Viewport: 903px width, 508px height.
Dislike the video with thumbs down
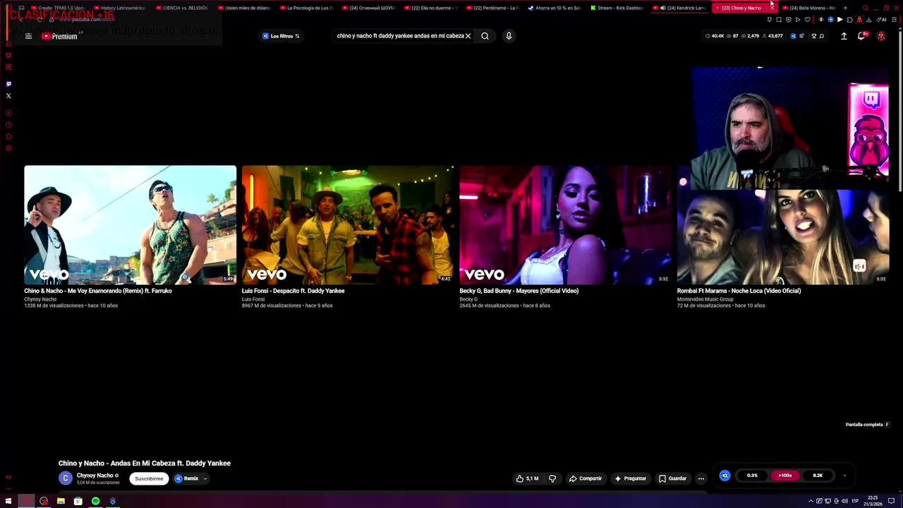click(552, 478)
